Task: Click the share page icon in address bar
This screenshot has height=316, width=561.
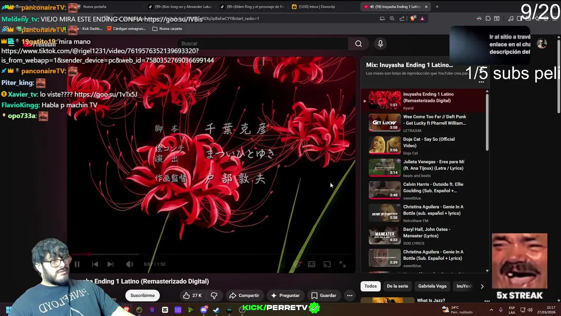Action: tap(402, 18)
